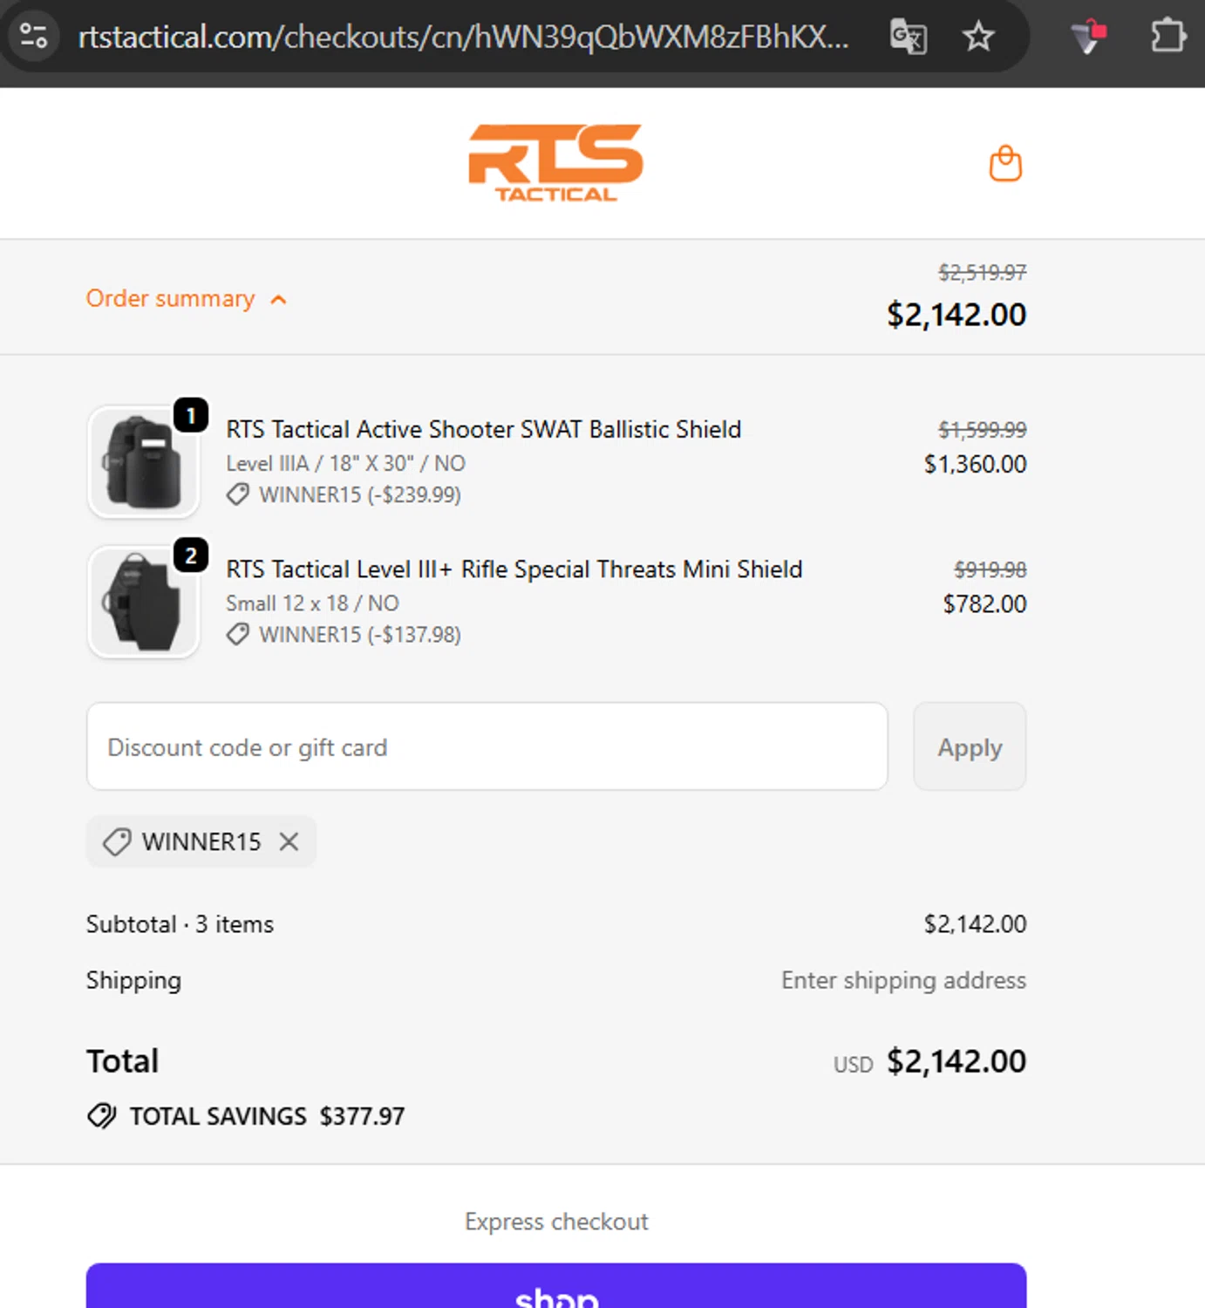Open the shopping bag cart icon
This screenshot has height=1308, width=1205.
point(1005,163)
